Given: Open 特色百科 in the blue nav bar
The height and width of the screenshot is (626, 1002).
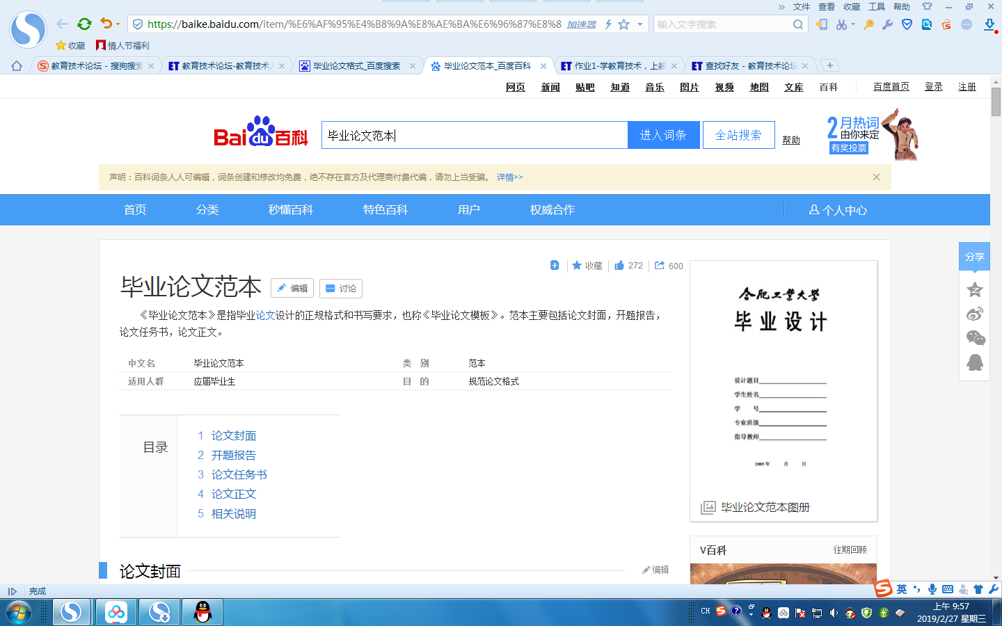Looking at the screenshot, I should [385, 209].
